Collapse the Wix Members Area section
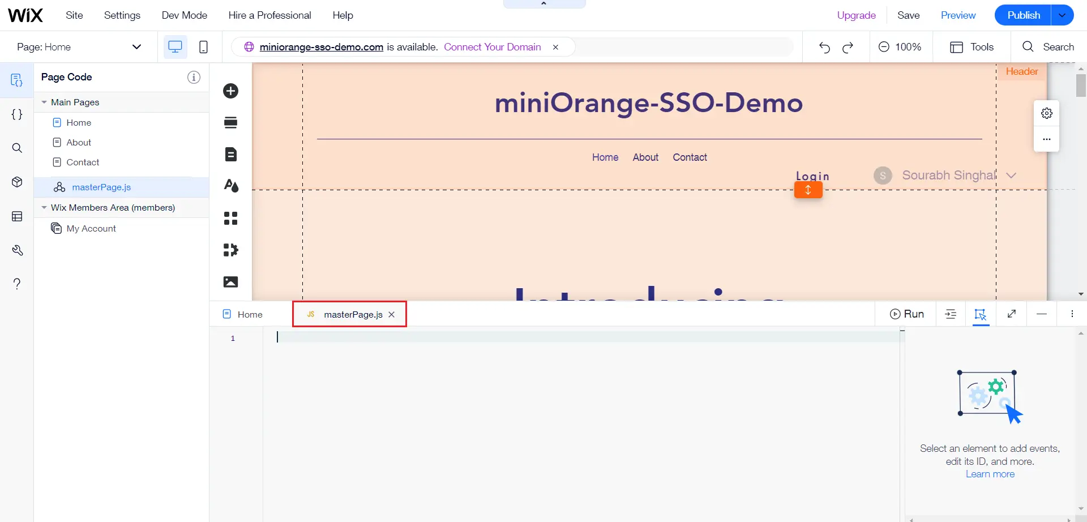This screenshot has height=522, width=1087. point(44,208)
